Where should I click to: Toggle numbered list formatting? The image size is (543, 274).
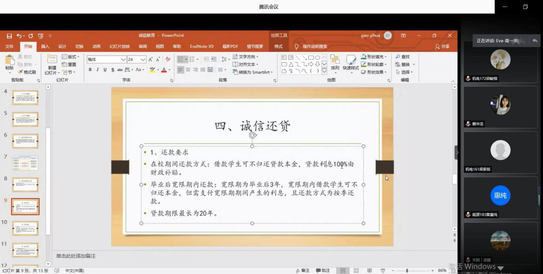click(192, 59)
